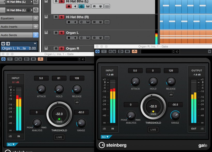Solo the Organ R track
Image resolution: width=212 pixels, height=152 pixels.
pyautogui.click(x=62, y=49)
